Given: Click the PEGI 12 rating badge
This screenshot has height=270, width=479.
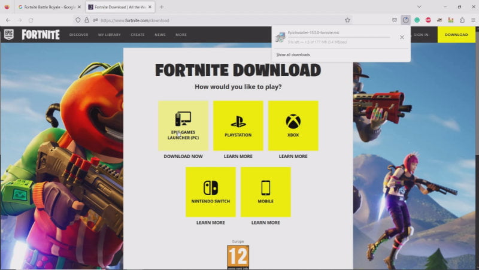Looking at the screenshot, I should coord(238,257).
